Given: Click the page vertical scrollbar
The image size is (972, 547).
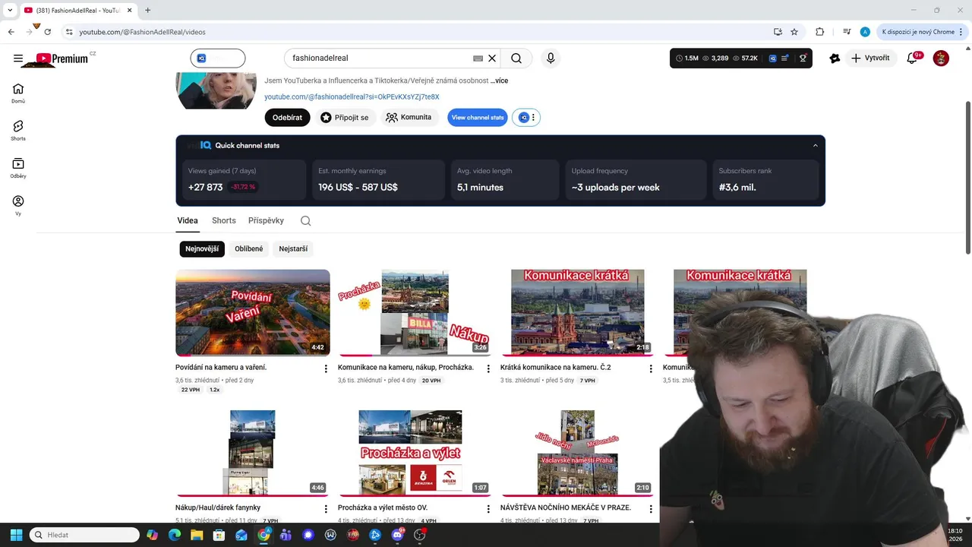Looking at the screenshot, I should pyautogui.click(x=967, y=179).
